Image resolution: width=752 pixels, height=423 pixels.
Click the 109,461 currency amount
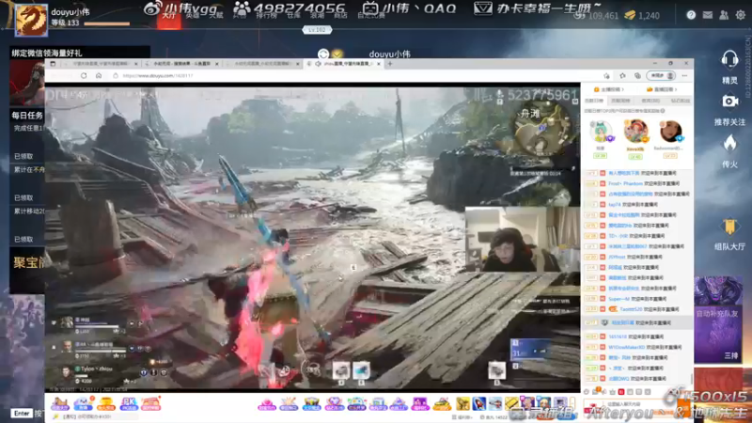(603, 16)
